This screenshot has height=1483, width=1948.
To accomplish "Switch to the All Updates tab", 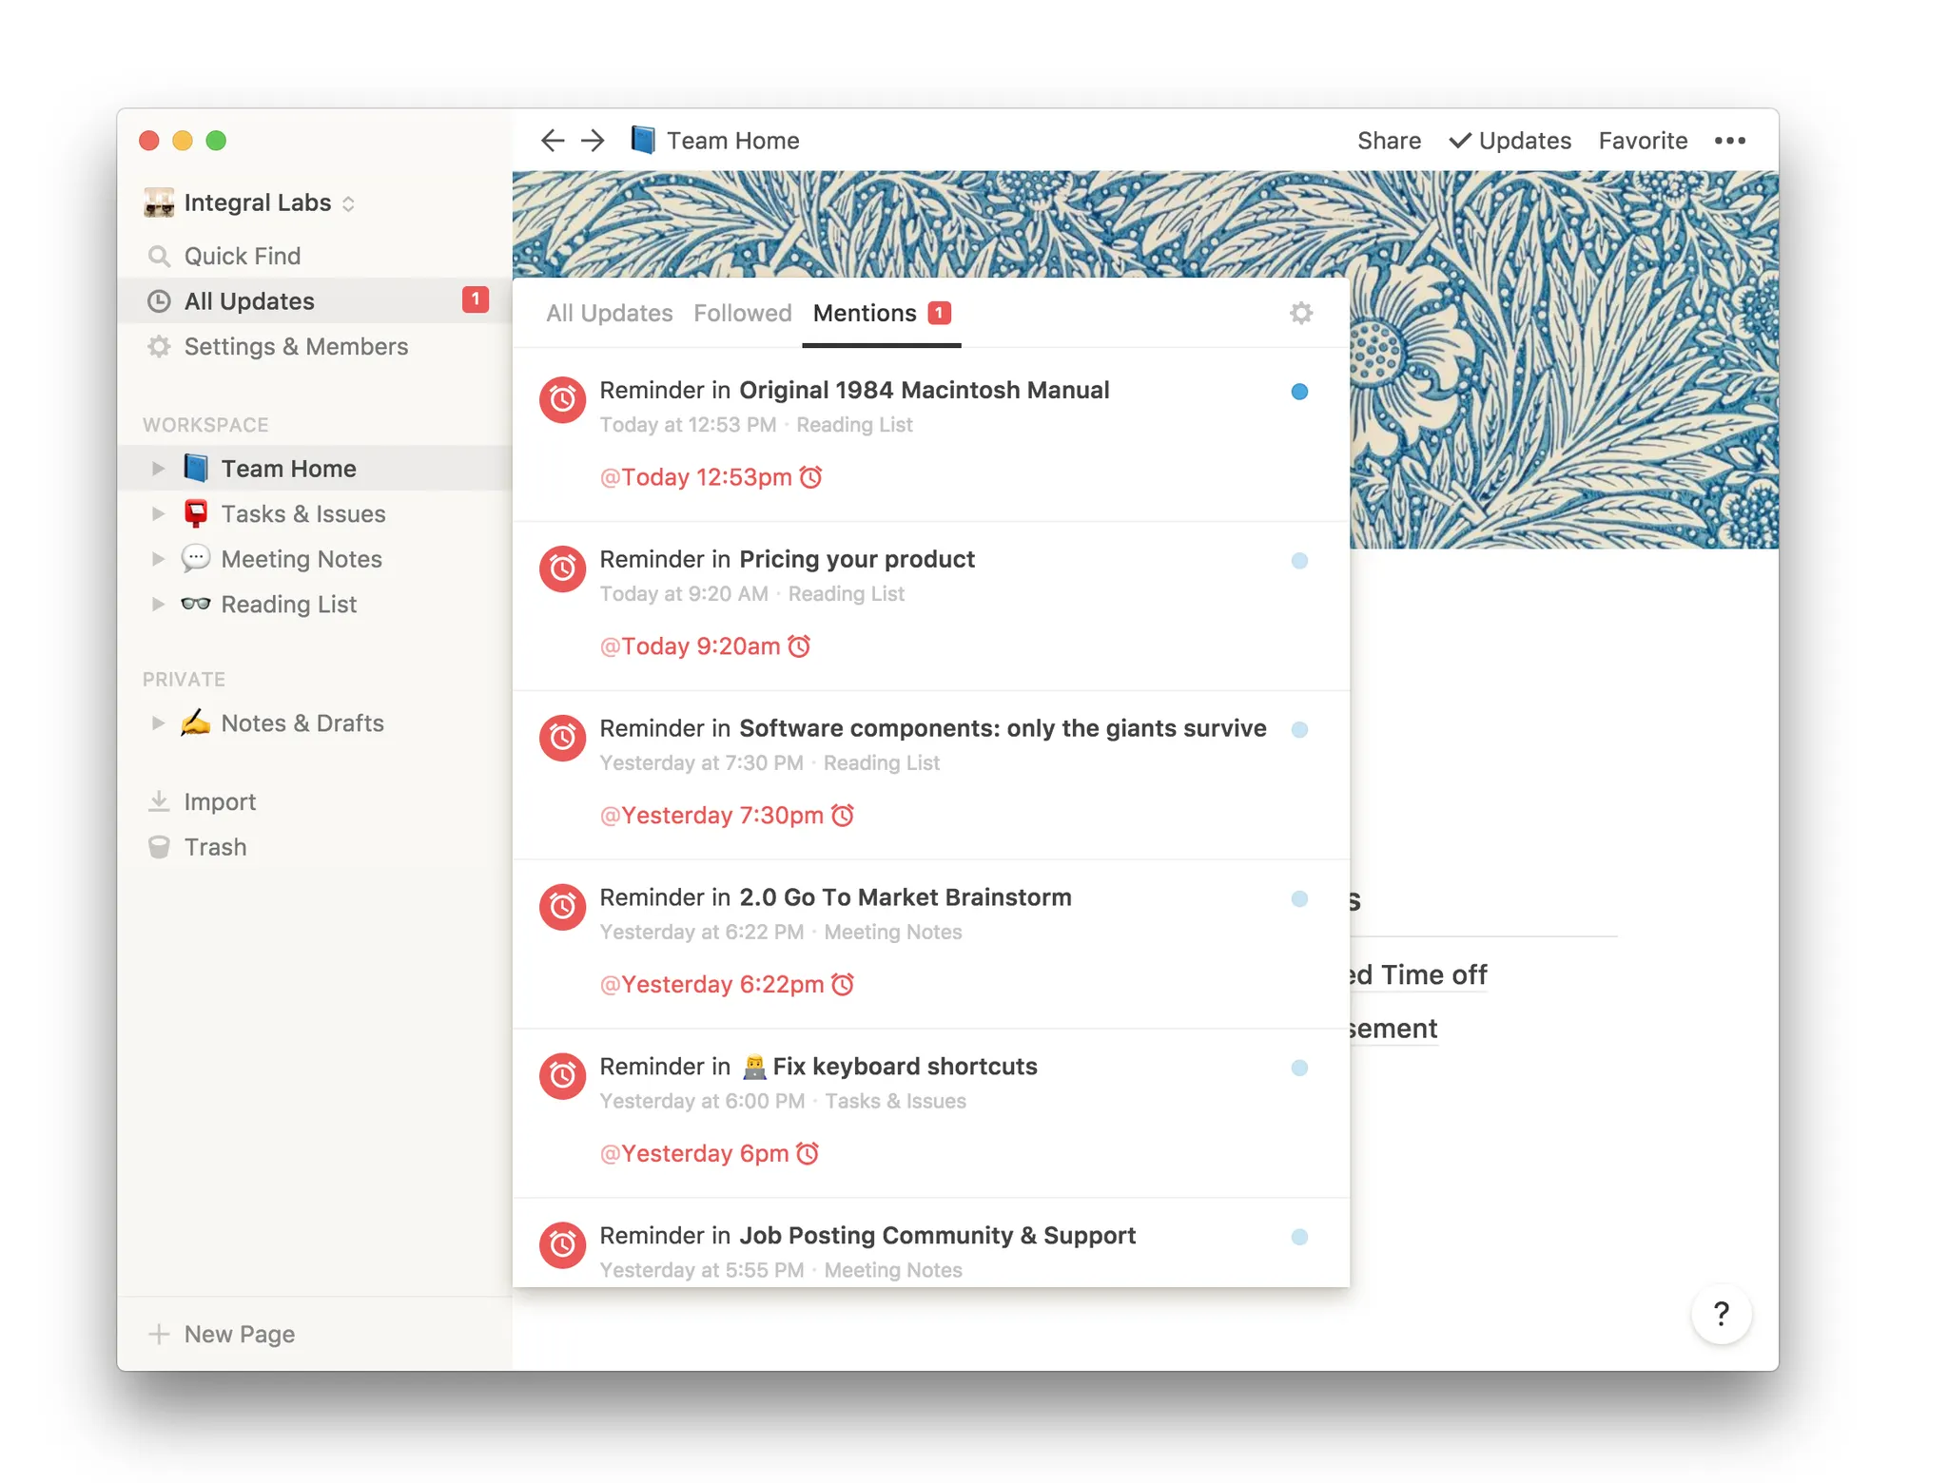I will point(609,313).
